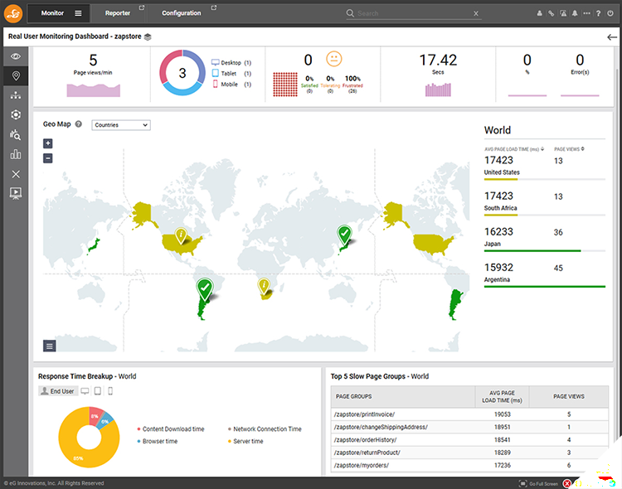
Task: Switch breakup to mobile device icon
Action: 110,391
